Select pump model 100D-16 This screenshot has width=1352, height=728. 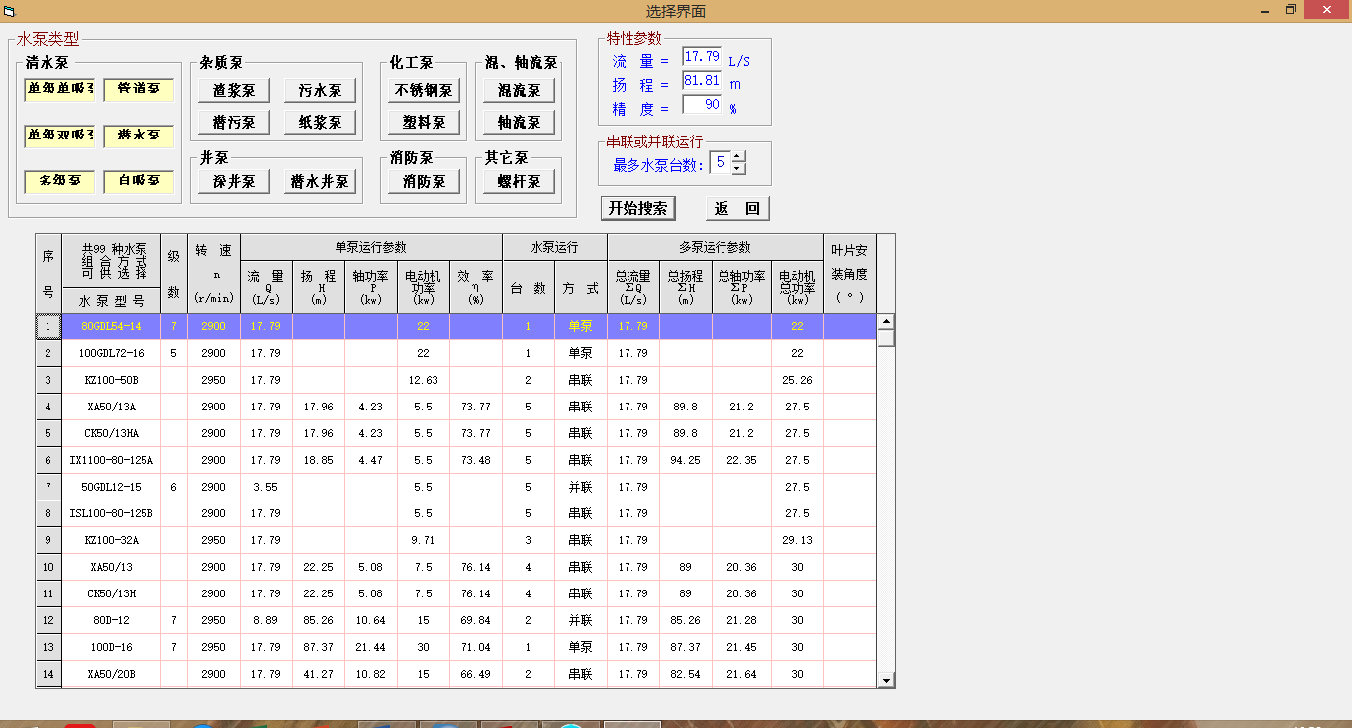point(111,647)
